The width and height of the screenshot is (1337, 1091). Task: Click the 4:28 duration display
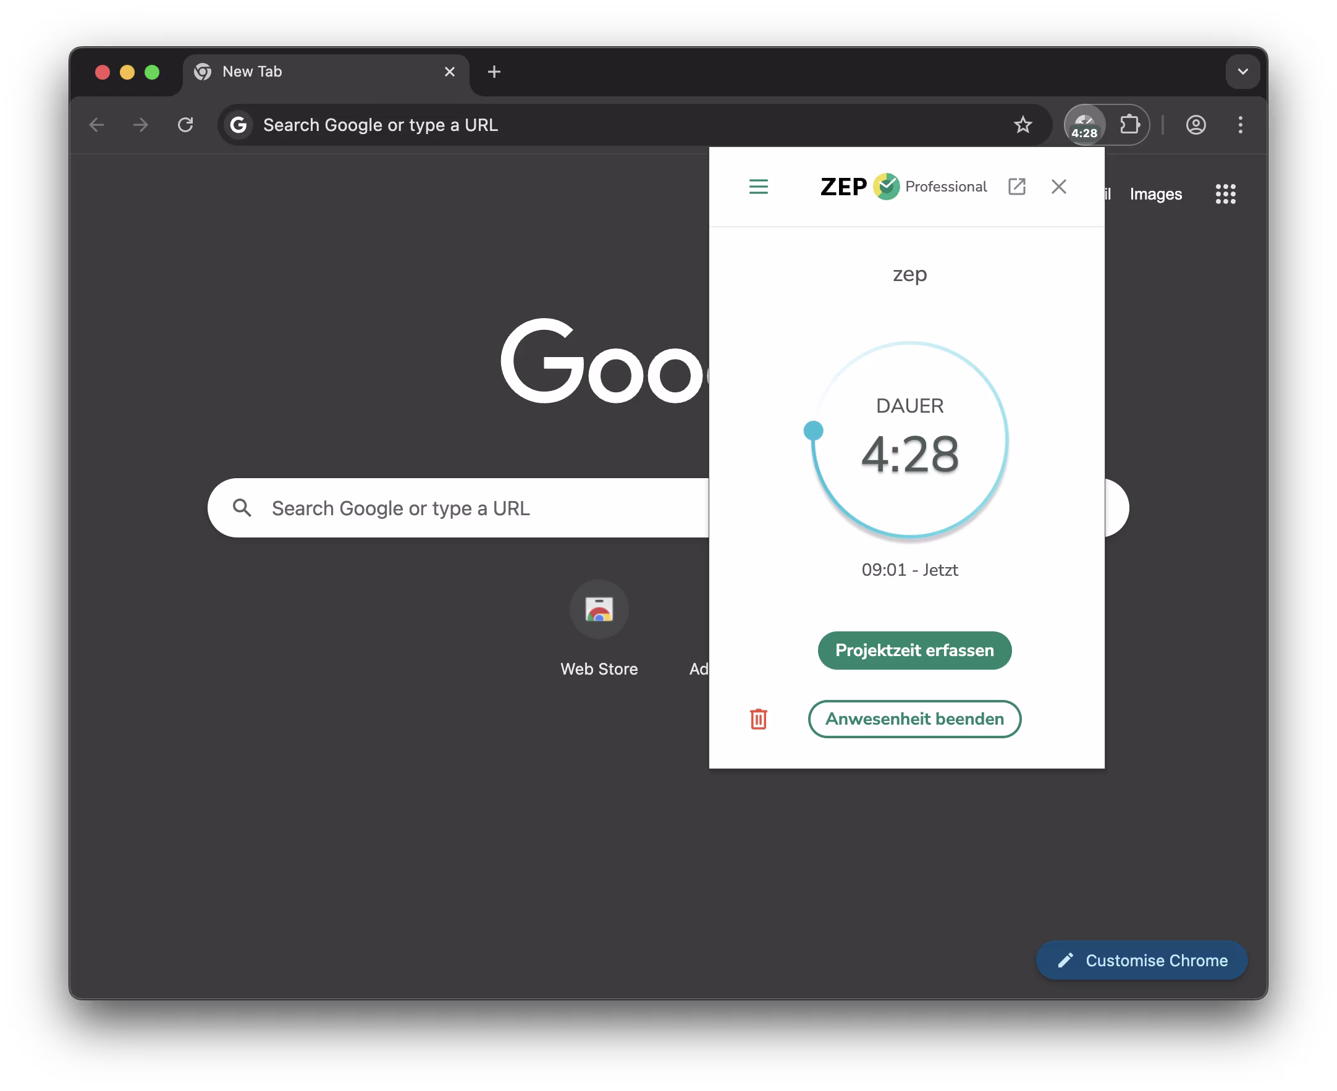[909, 454]
